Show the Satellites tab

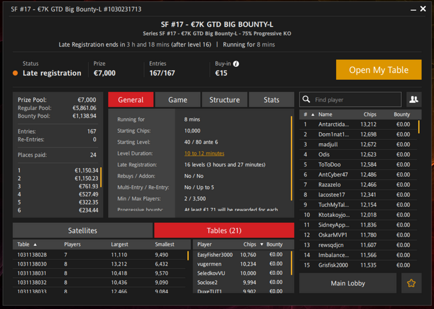pos(82,230)
